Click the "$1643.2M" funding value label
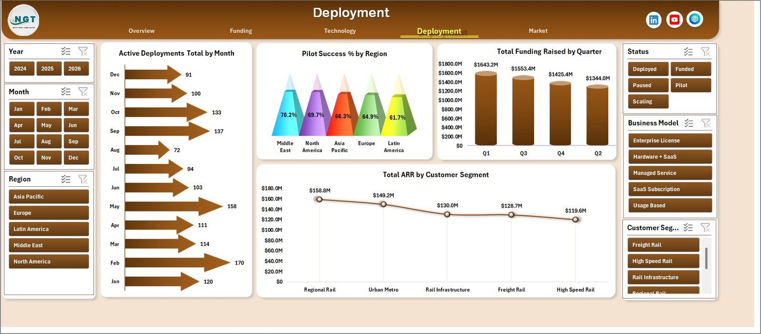Viewport: 761px width, 334px height. [x=486, y=65]
